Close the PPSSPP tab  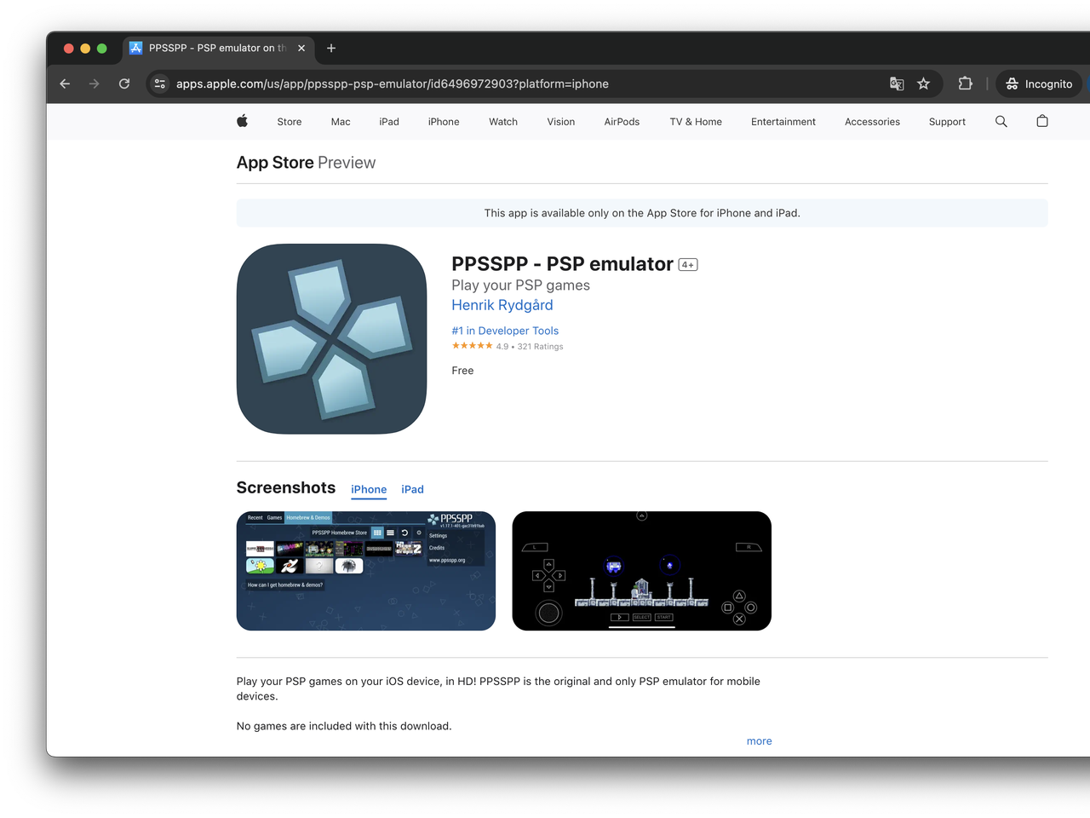click(301, 49)
